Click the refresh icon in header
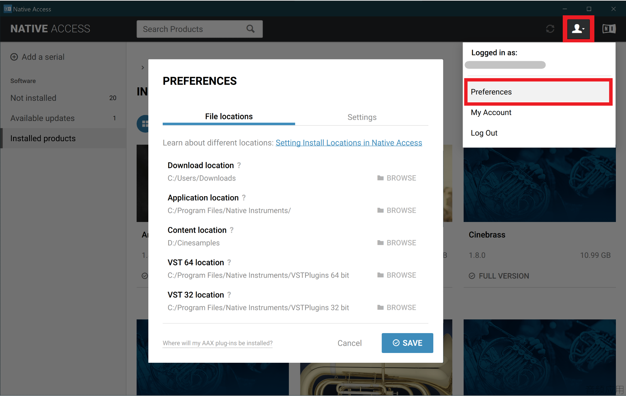This screenshot has width=626, height=396. (550, 29)
